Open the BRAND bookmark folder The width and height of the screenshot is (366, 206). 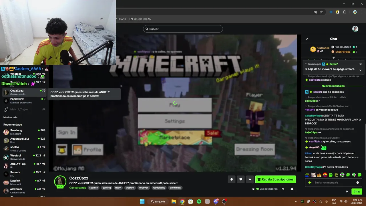point(121,19)
